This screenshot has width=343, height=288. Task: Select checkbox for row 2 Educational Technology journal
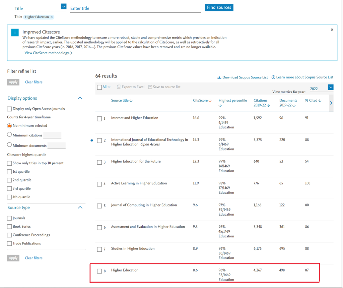[99, 140]
